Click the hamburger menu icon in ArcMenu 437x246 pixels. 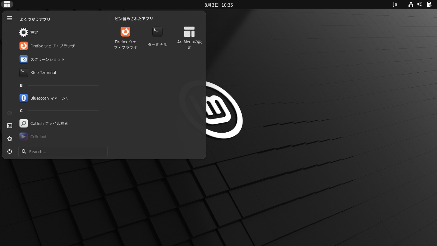pyautogui.click(x=10, y=18)
